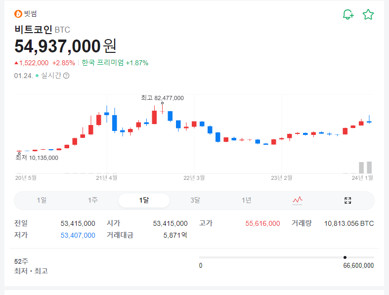Click the 빗썸 exchange name link
The image size is (389, 295).
(31, 14)
